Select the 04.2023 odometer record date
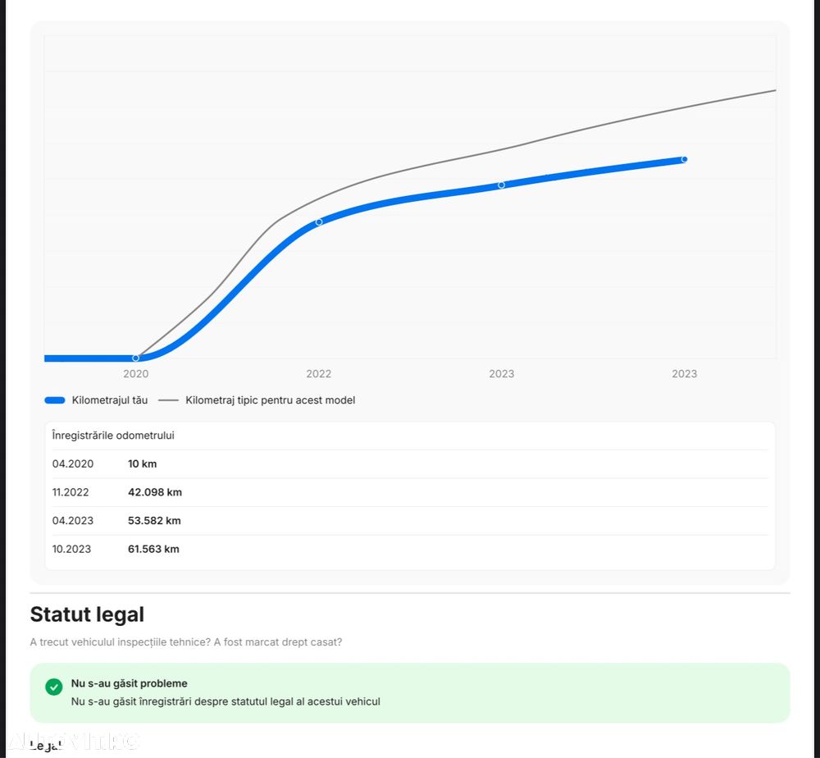820x758 pixels. tap(73, 521)
